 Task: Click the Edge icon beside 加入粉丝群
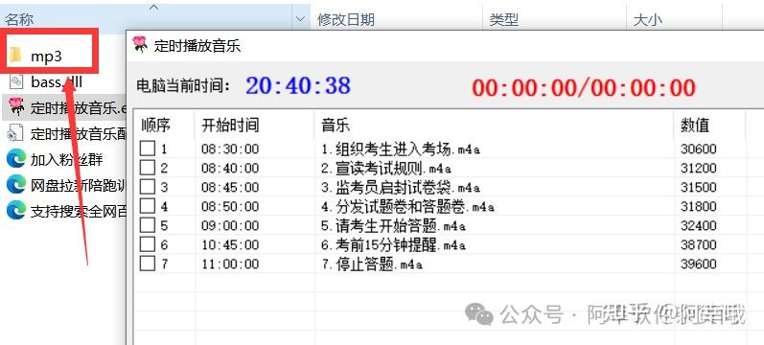[x=16, y=159]
